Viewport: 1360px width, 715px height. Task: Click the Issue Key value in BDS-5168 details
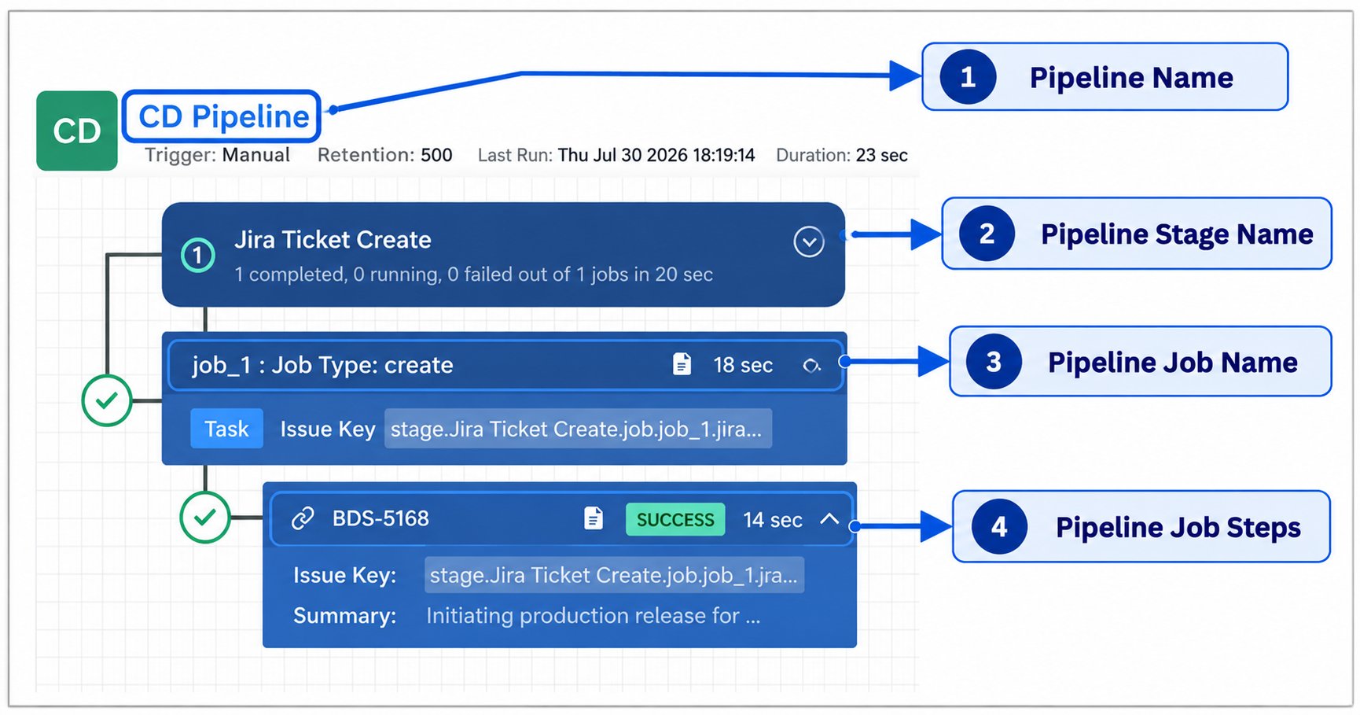(614, 575)
